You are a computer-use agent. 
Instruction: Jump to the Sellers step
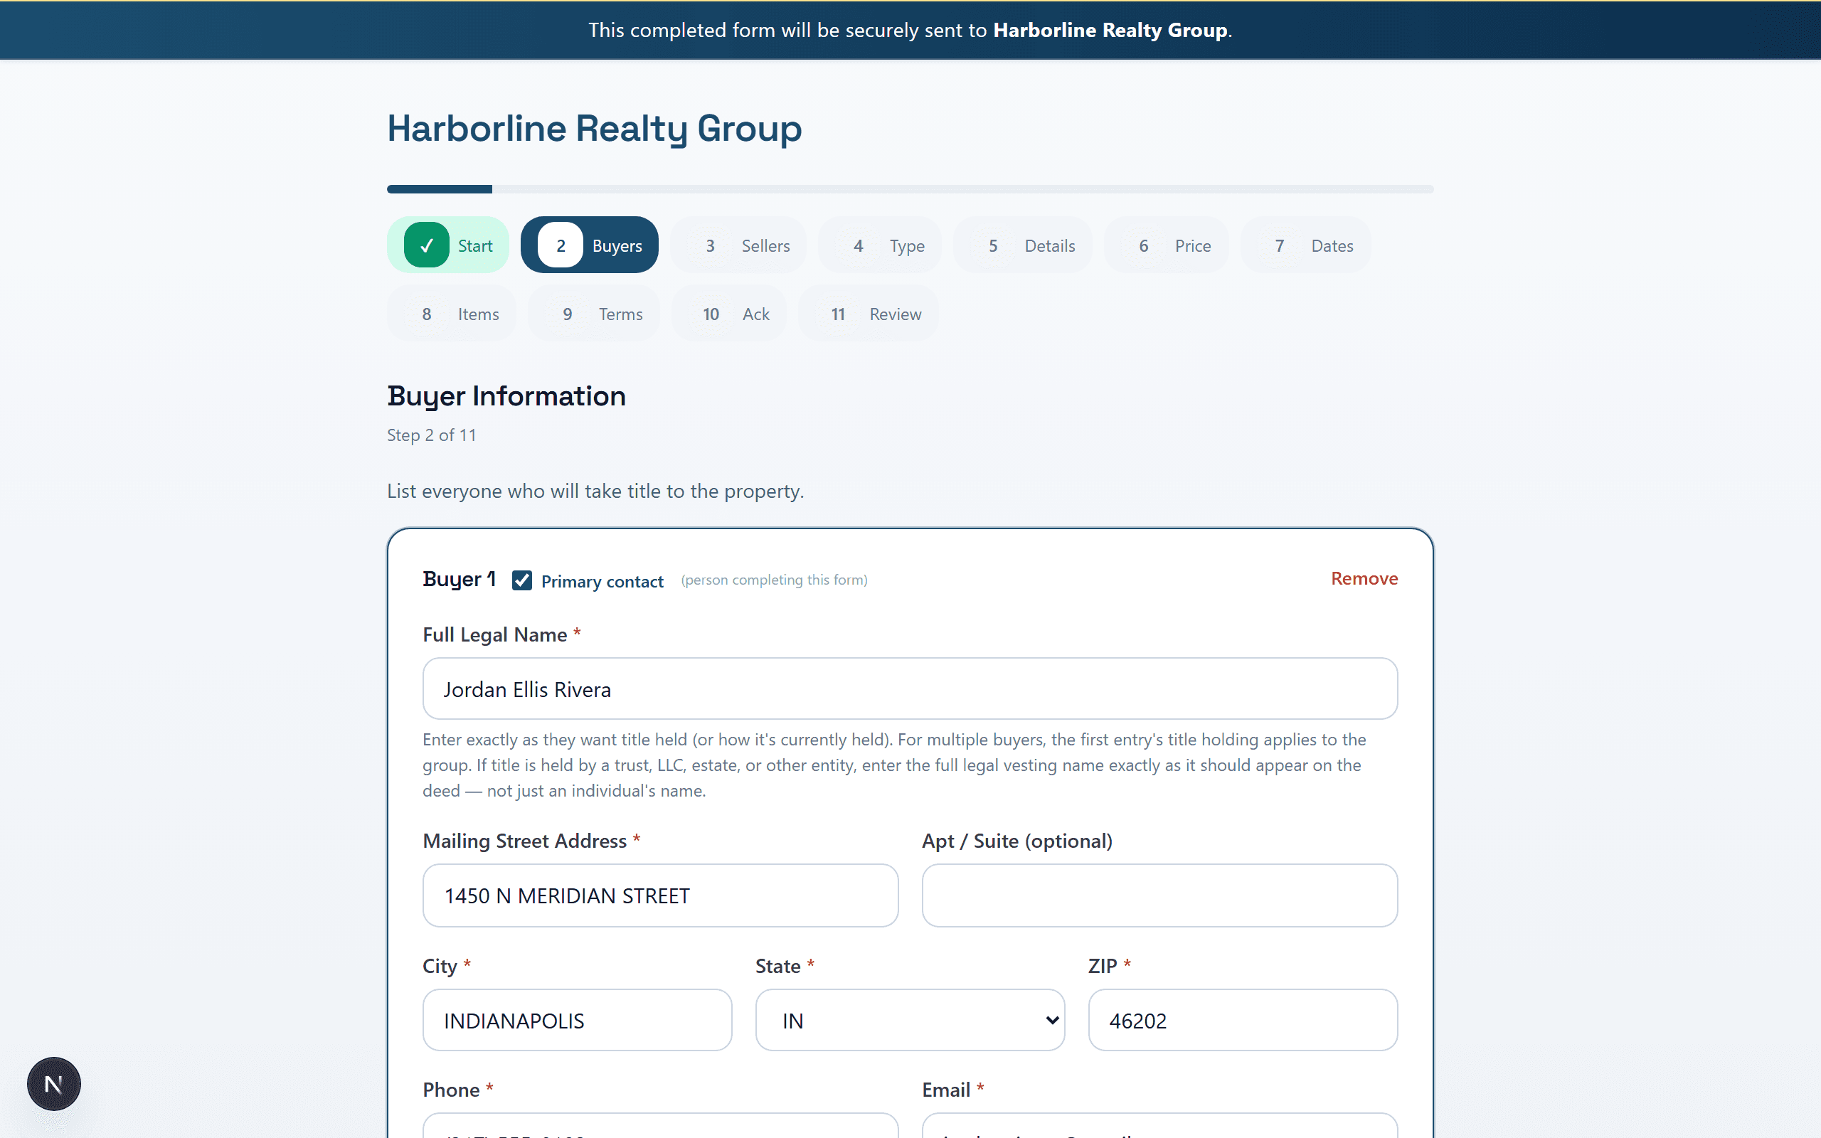pyautogui.click(x=738, y=245)
